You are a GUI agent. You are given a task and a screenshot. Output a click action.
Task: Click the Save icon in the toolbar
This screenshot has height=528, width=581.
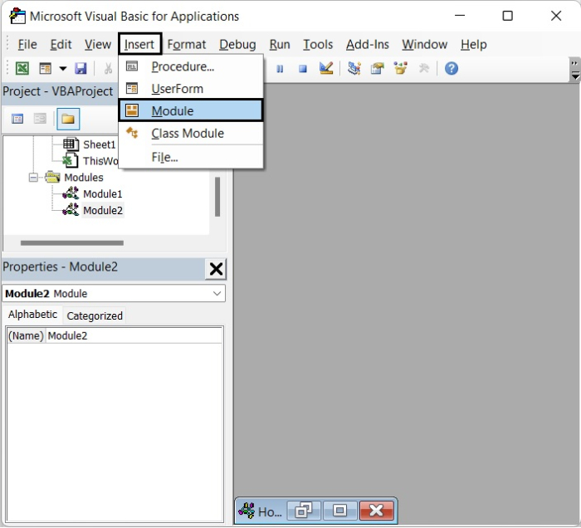[x=81, y=69]
